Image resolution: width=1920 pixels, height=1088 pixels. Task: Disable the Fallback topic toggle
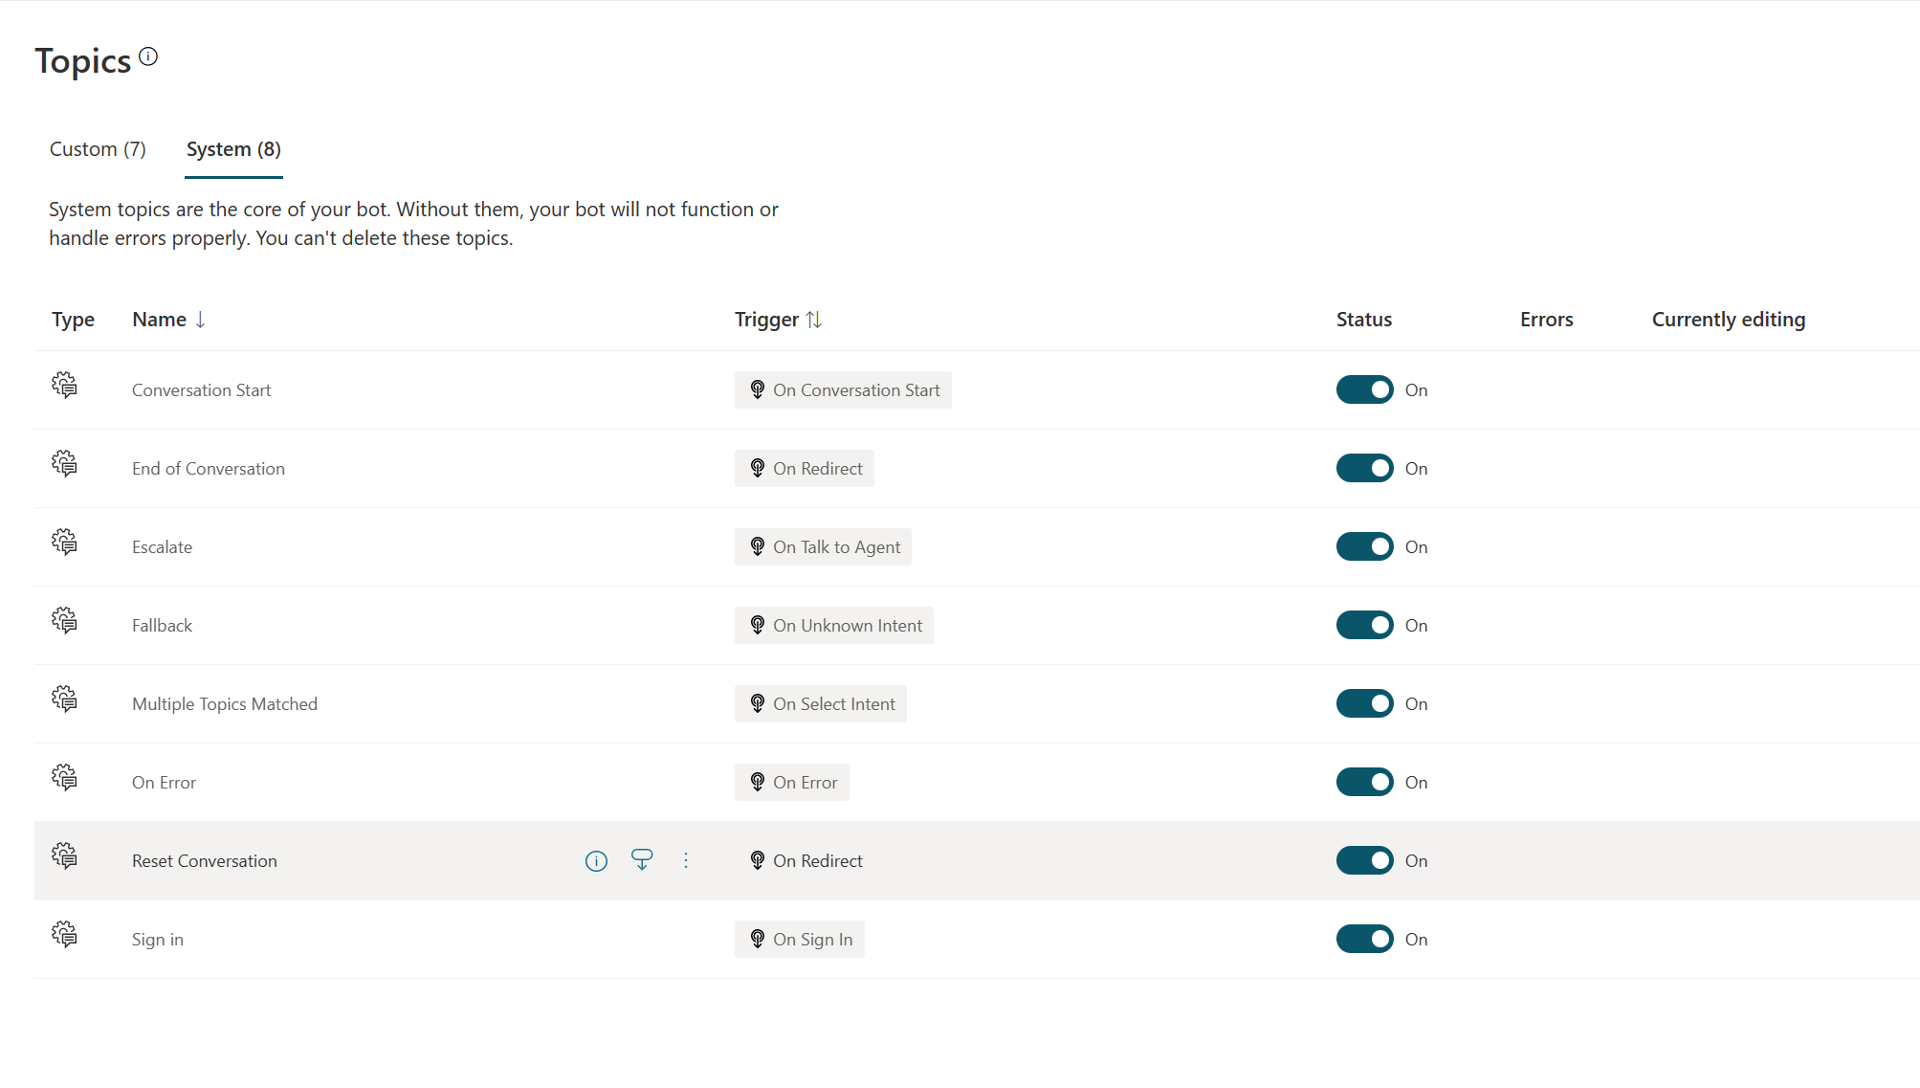coord(1363,625)
